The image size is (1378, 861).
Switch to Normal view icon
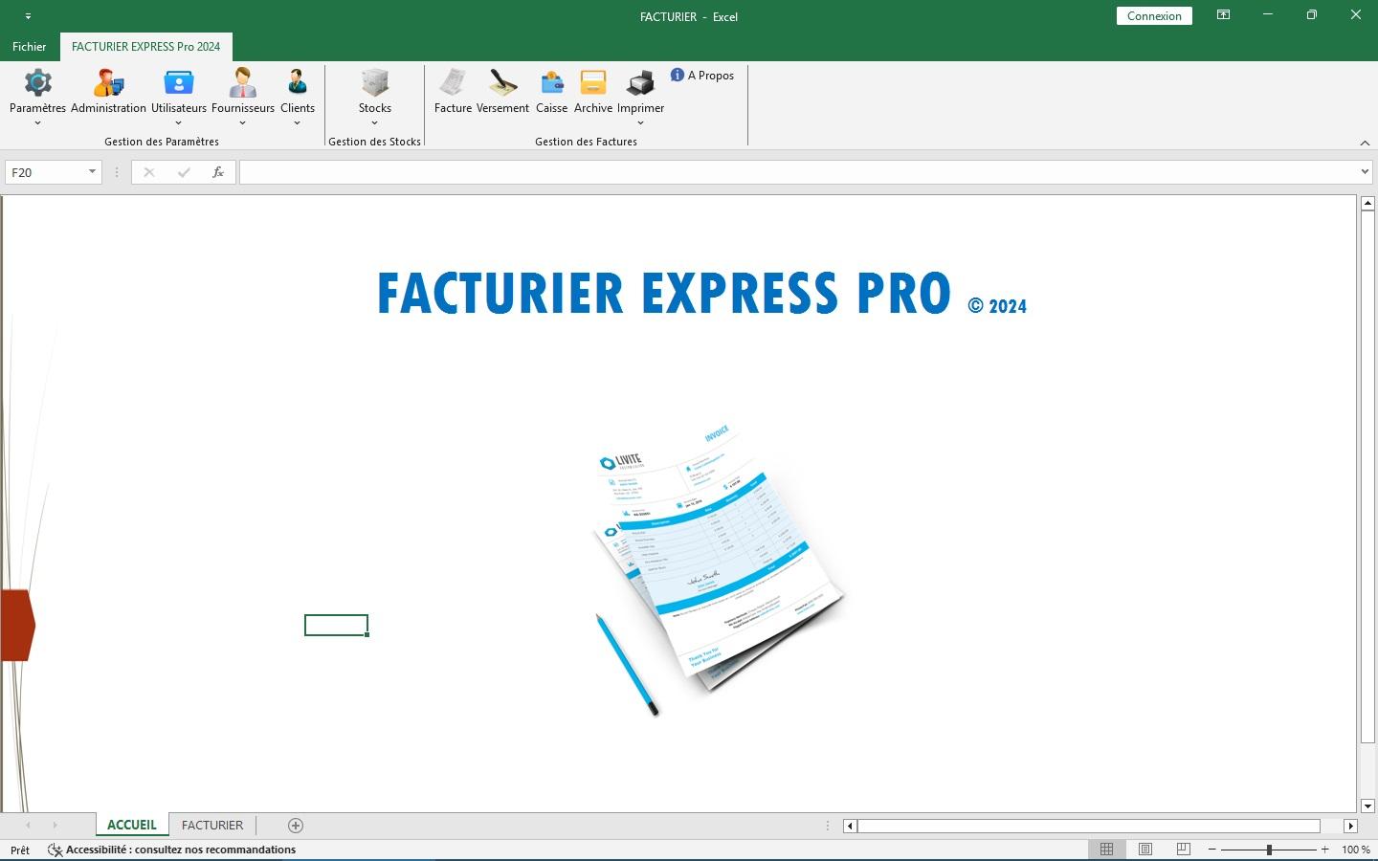pos(1106,850)
